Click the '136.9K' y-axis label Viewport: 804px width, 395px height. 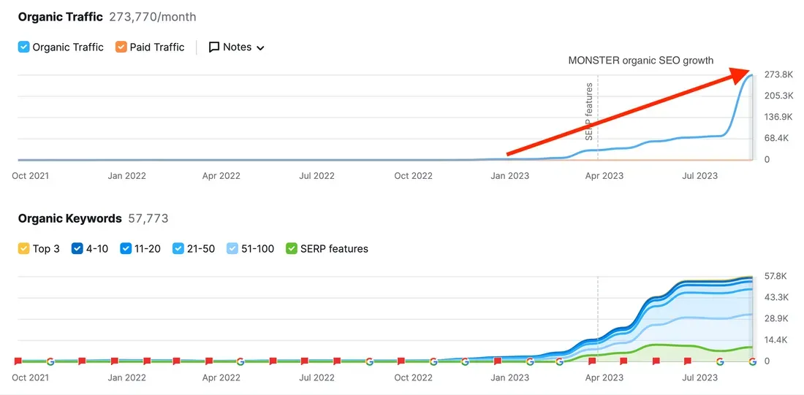pyautogui.click(x=778, y=118)
